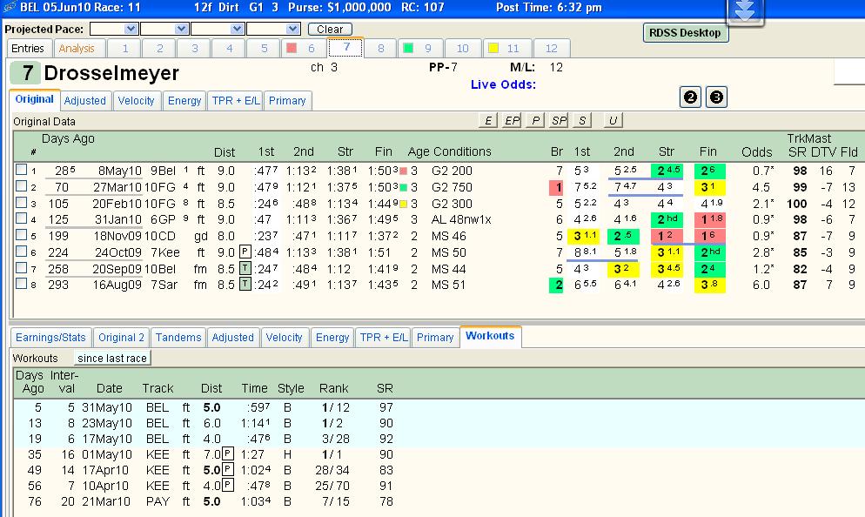Click the P marker on 10Apr10 workout
Viewport: 865px width, 517px height.
pos(228,486)
